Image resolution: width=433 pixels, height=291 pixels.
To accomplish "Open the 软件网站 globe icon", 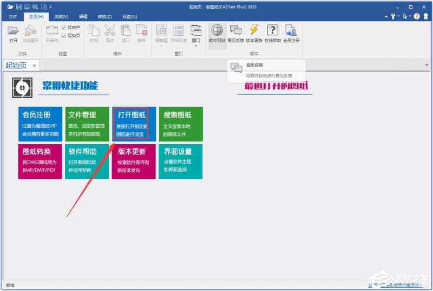I will pyautogui.click(x=217, y=31).
